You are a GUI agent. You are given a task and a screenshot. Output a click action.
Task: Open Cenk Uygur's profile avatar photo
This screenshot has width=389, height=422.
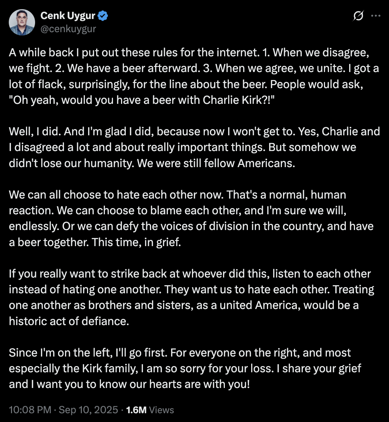pos(22,22)
